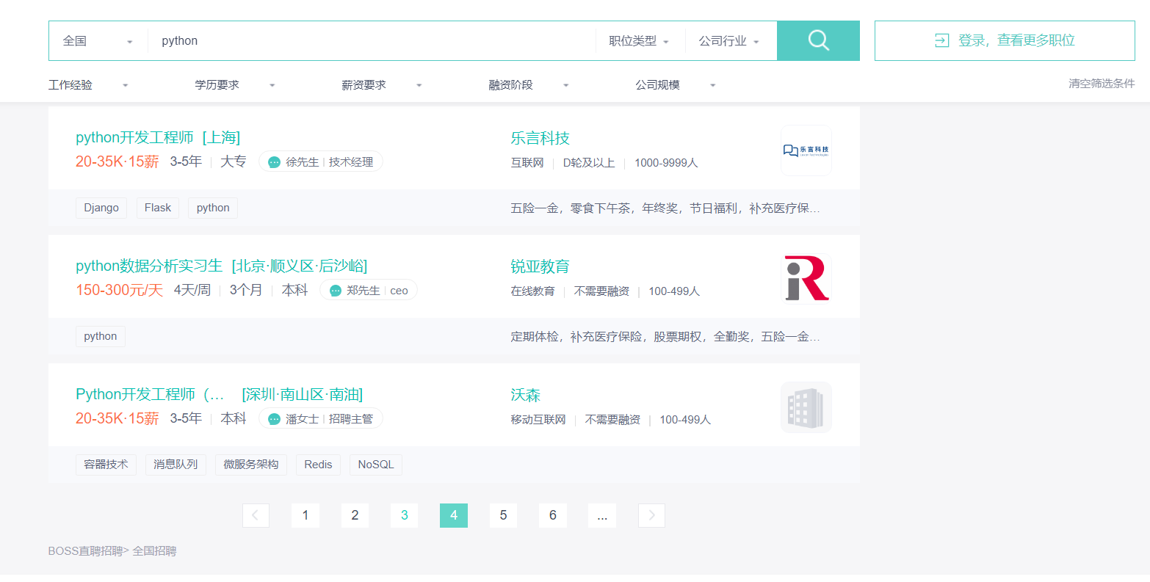The image size is (1150, 582).
Task: Click the python search input field
Action: 372,41
